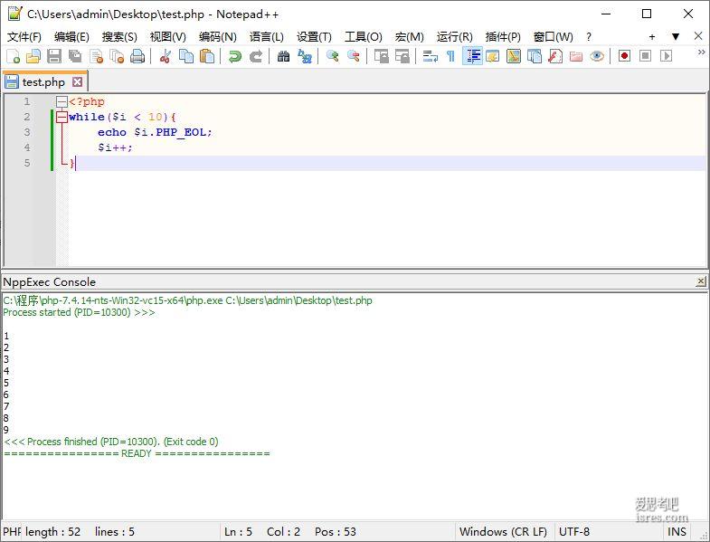Open the 工具(O) menu
Image resolution: width=710 pixels, height=542 pixels.
pos(364,37)
